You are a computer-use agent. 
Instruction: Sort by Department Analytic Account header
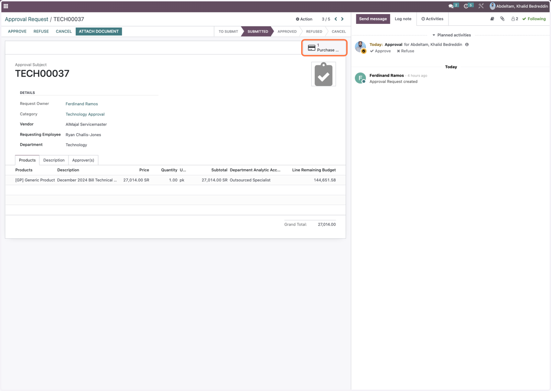pos(255,170)
